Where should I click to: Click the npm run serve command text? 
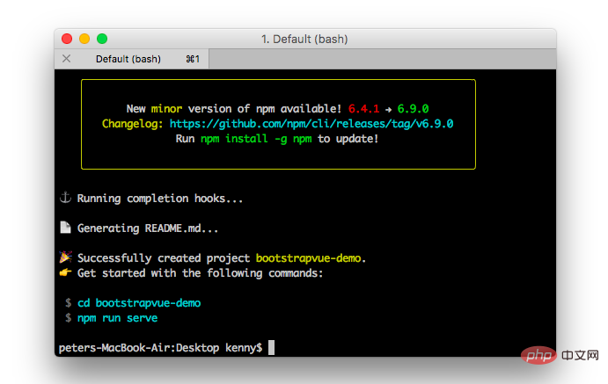point(118,318)
